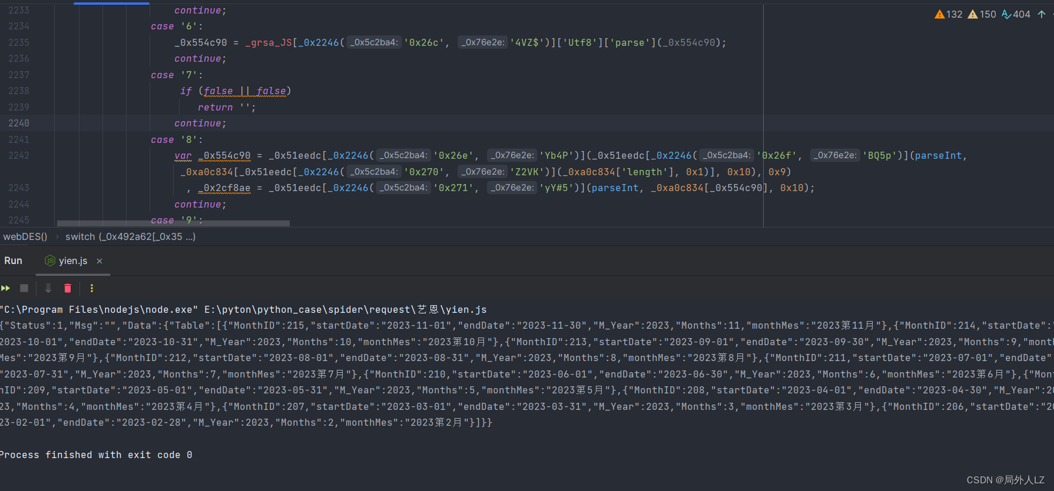Click parseInt at end of line 2242
This screenshot has width=1054, height=491.
tap(939, 156)
